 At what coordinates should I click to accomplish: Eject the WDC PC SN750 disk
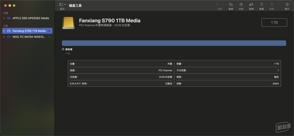pyautogui.click(x=49, y=37)
